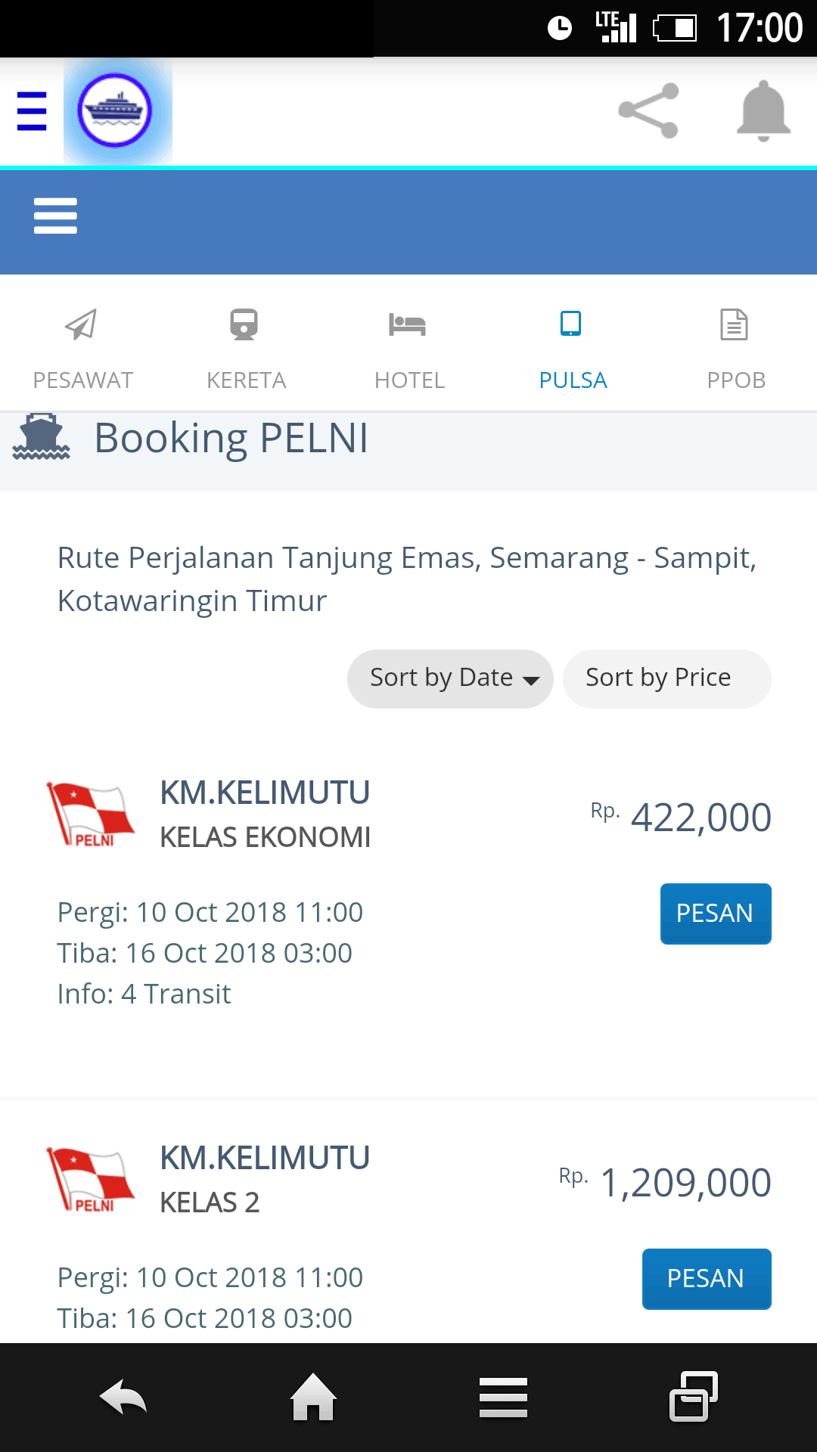This screenshot has width=817, height=1452.
Task: Open white hamburger menu in blue bar
Action: pos(55,216)
